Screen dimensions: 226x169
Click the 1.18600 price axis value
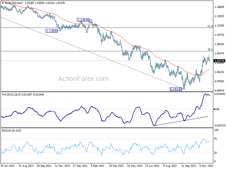click(220, 7)
